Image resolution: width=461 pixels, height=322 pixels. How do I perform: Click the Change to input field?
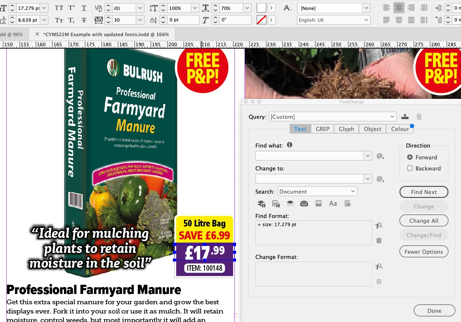[310, 179]
